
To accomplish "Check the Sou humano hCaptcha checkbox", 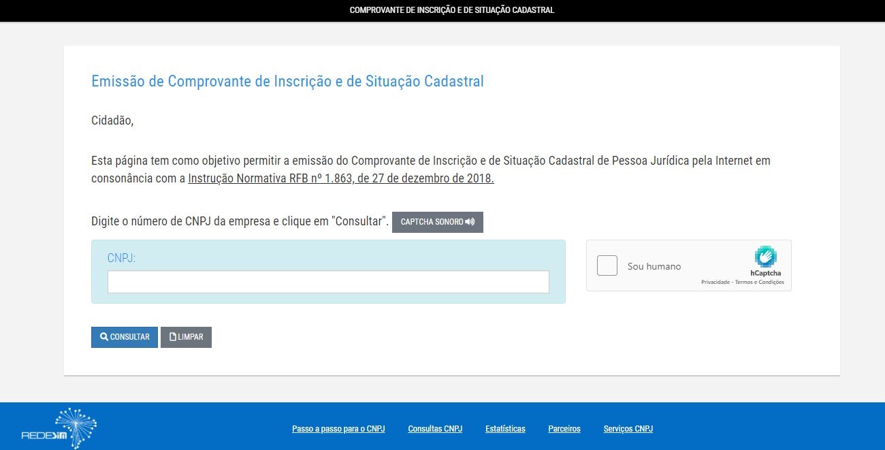I will click(607, 266).
